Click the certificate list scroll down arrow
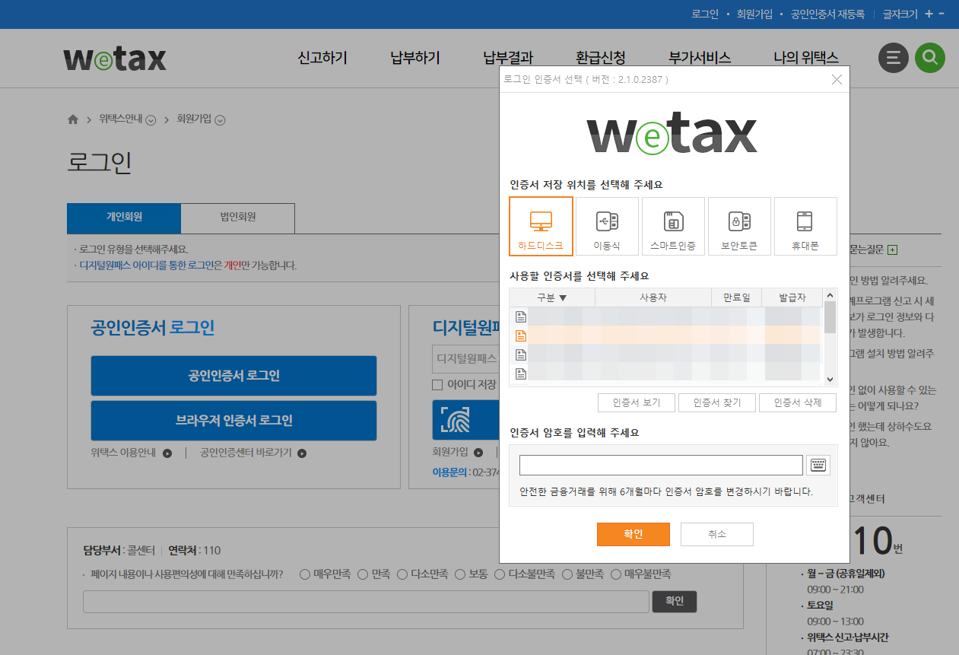The image size is (959, 655). pos(830,379)
